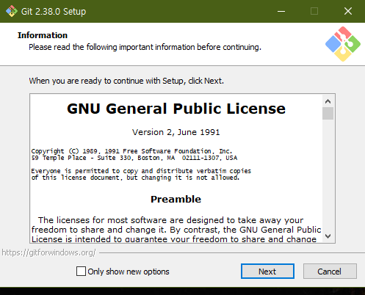Close the Git 2.38.0 Setup window
The width and height of the screenshot is (365, 295).
coord(348,11)
